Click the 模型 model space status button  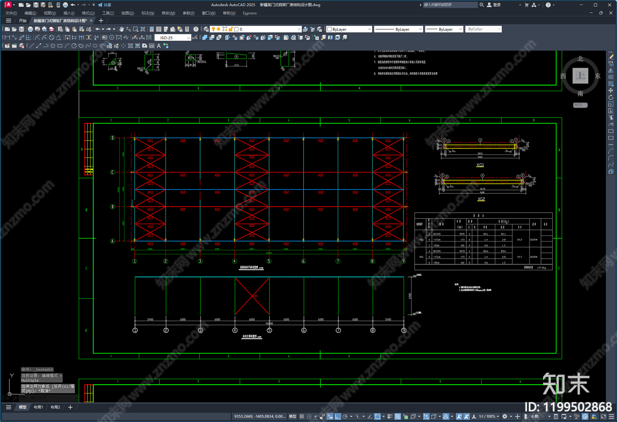coord(293,417)
